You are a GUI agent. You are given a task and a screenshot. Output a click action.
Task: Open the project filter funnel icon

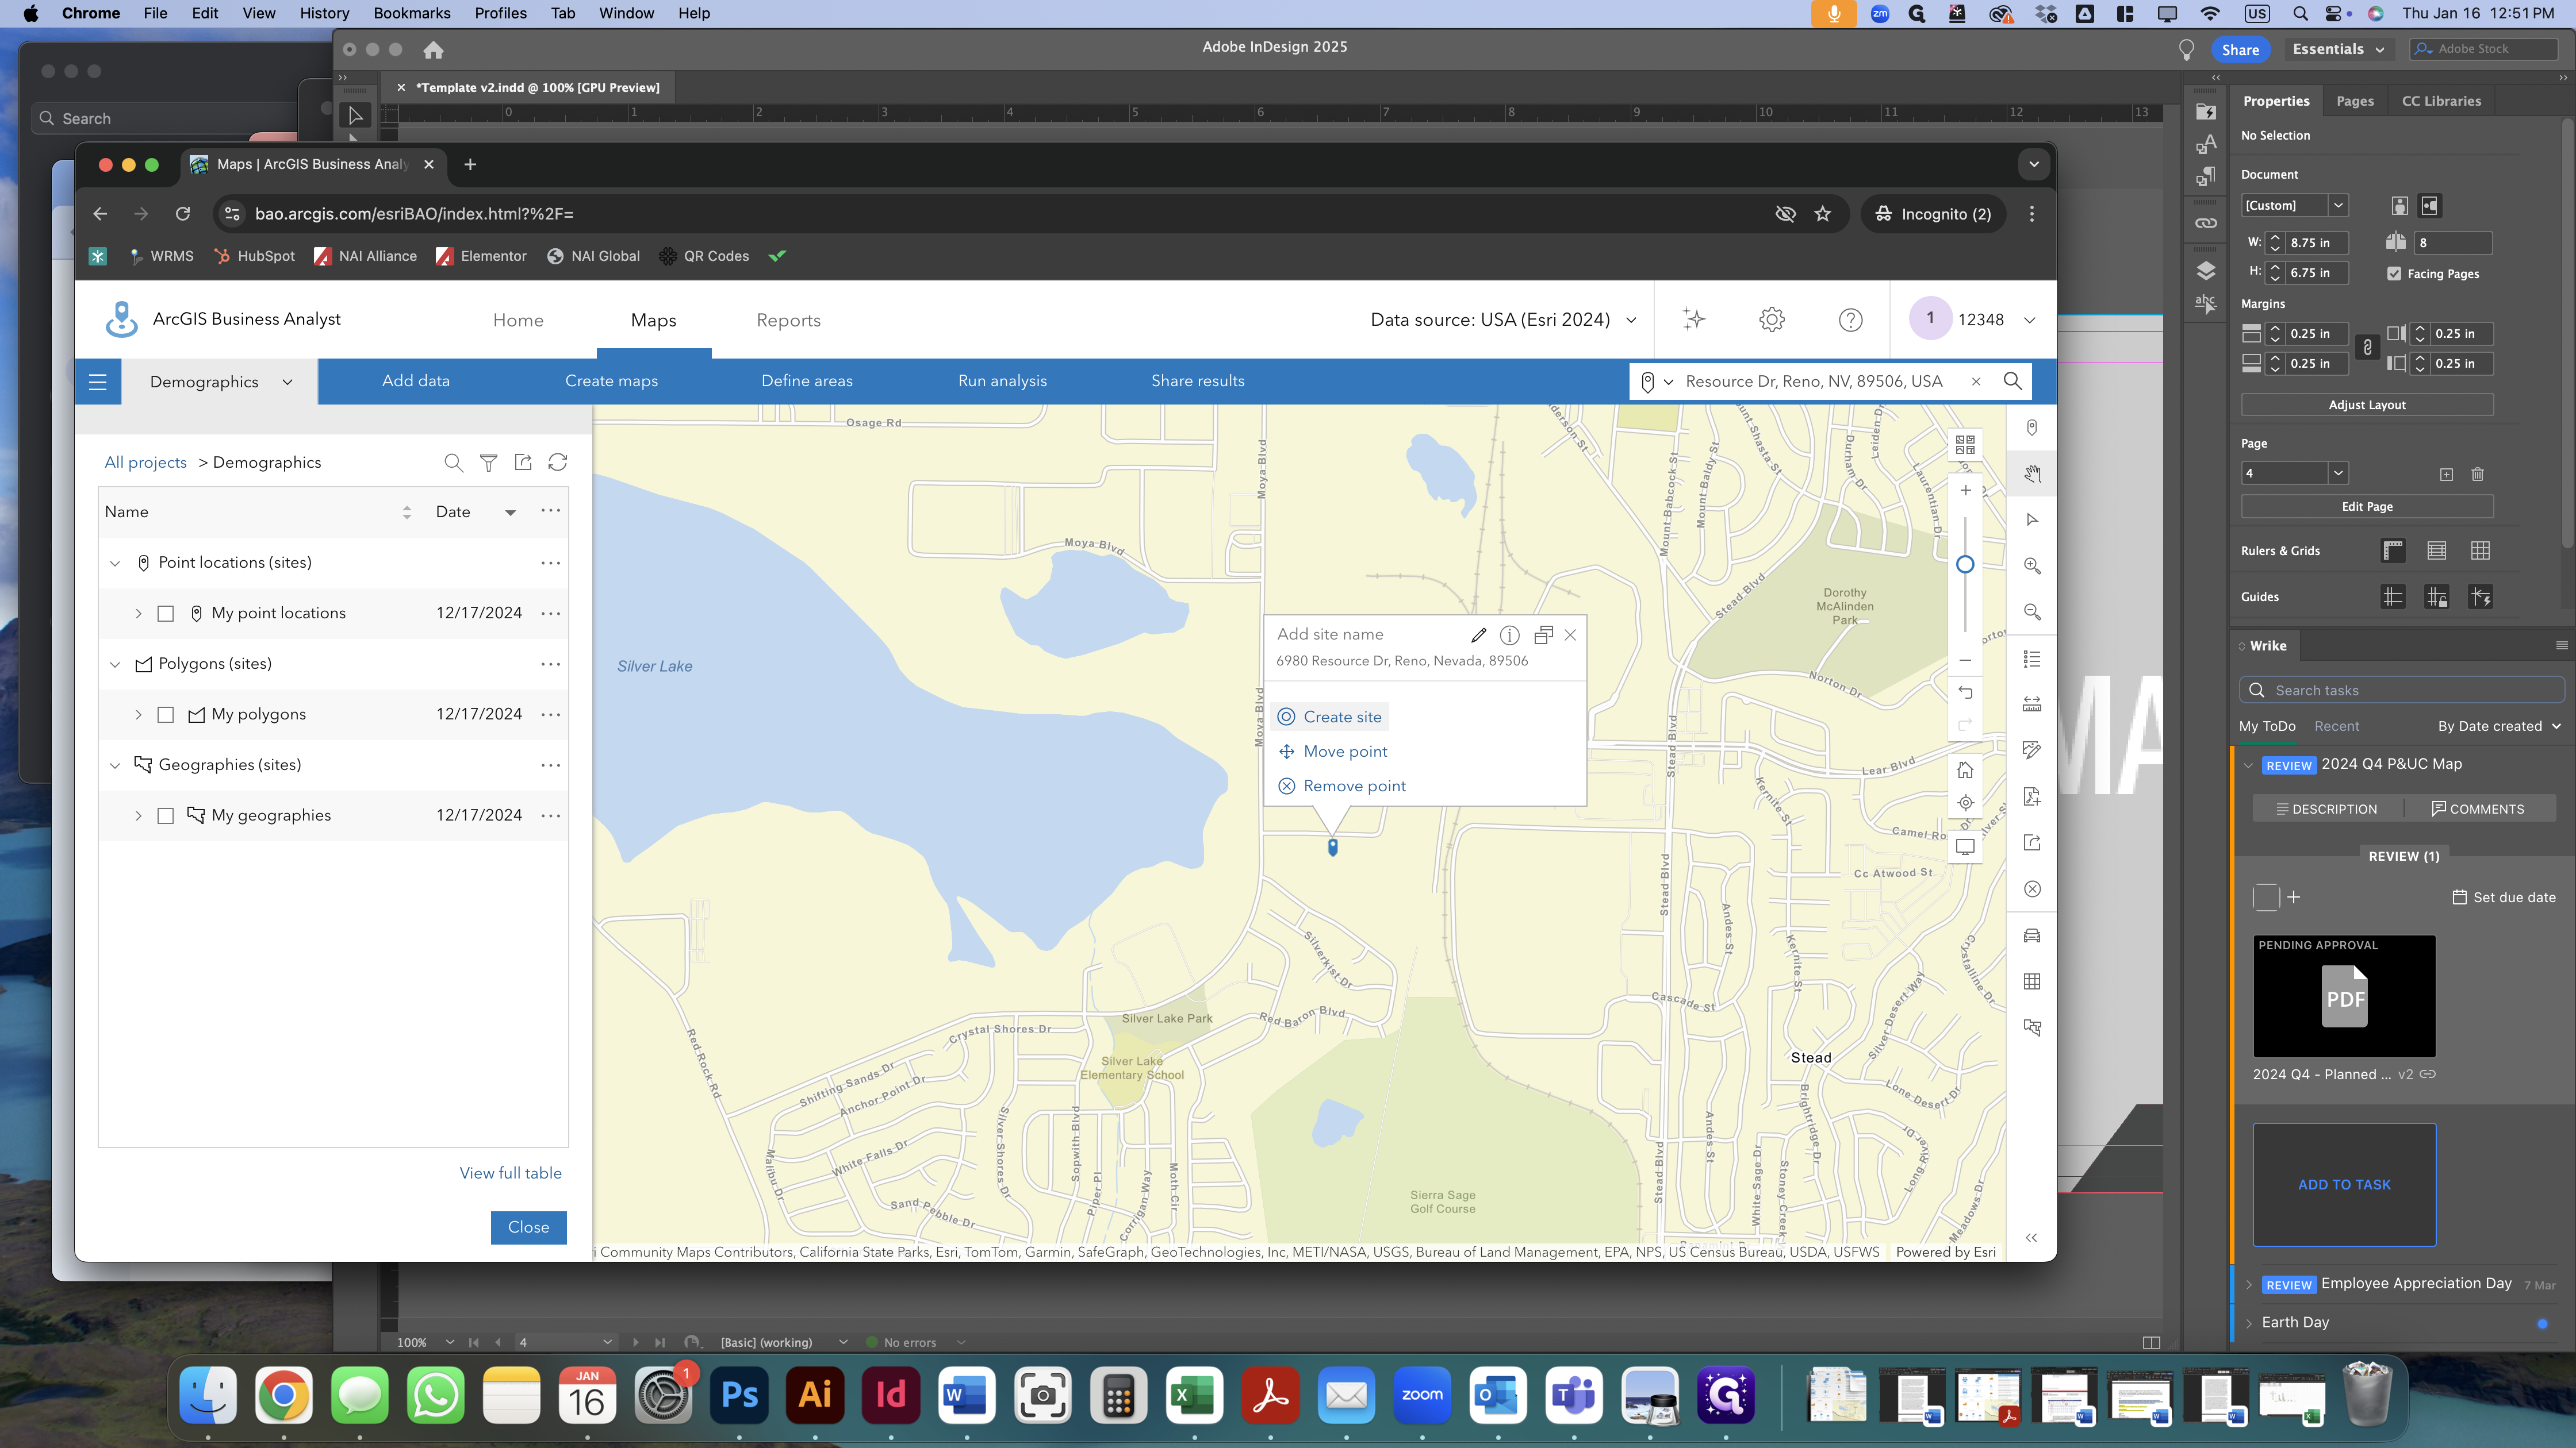tap(488, 463)
